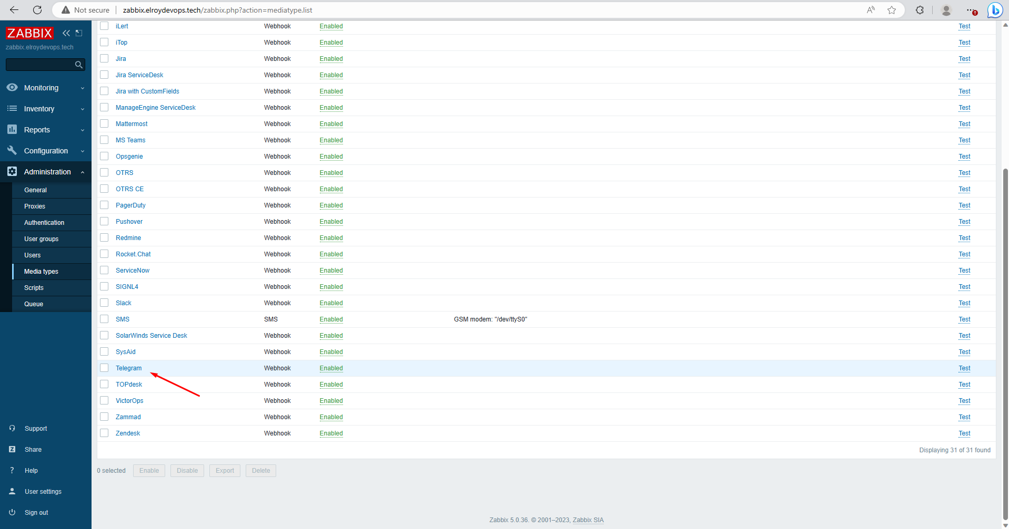
Task: Click the Not secure warning icon
Action: (66, 10)
